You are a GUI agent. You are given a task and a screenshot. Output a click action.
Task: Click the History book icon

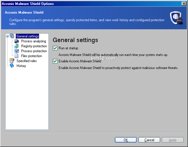click(12, 66)
